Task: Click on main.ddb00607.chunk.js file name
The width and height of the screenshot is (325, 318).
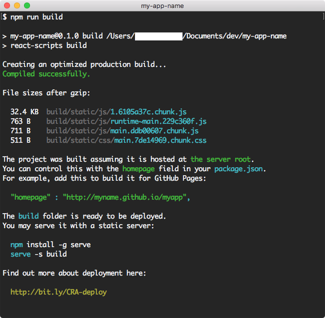Action: tap(156, 131)
